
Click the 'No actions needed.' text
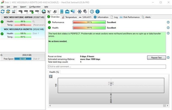click(58, 41)
